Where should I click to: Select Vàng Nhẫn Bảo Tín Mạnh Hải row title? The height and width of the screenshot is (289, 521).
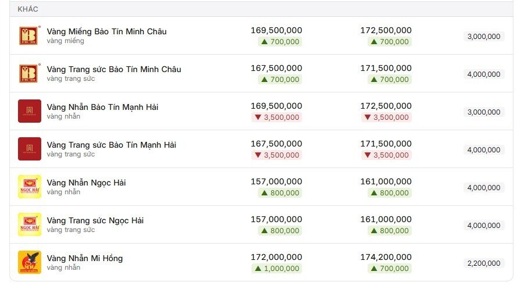(x=103, y=107)
